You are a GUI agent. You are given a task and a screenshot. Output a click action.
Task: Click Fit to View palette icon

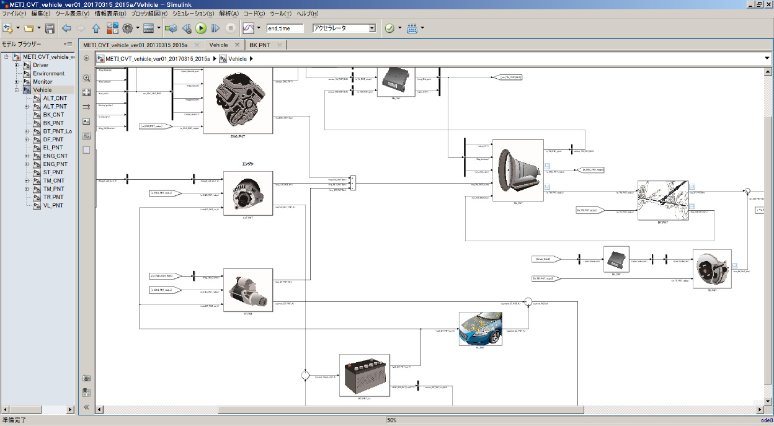click(x=87, y=92)
